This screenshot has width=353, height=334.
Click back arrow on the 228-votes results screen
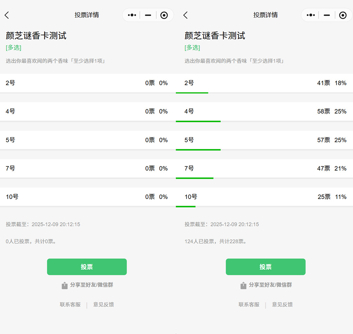pos(186,15)
